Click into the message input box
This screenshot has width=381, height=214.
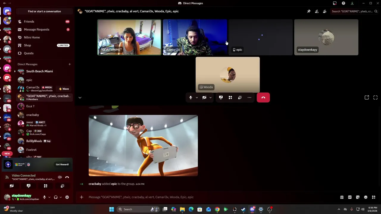pyautogui.click(x=208, y=197)
